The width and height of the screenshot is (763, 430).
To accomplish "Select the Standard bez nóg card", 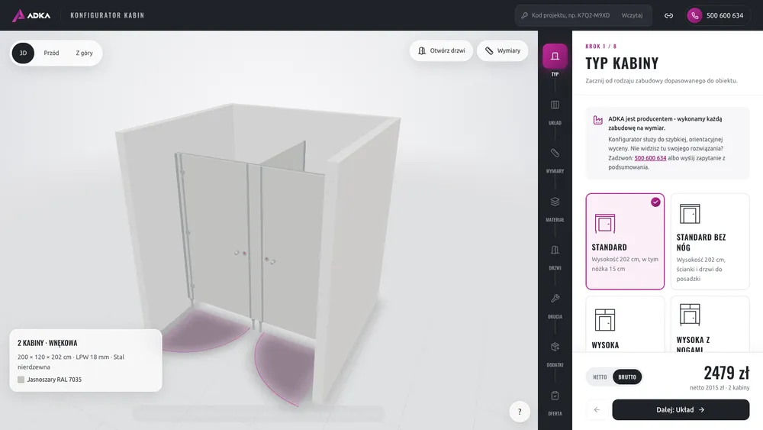I will point(710,241).
